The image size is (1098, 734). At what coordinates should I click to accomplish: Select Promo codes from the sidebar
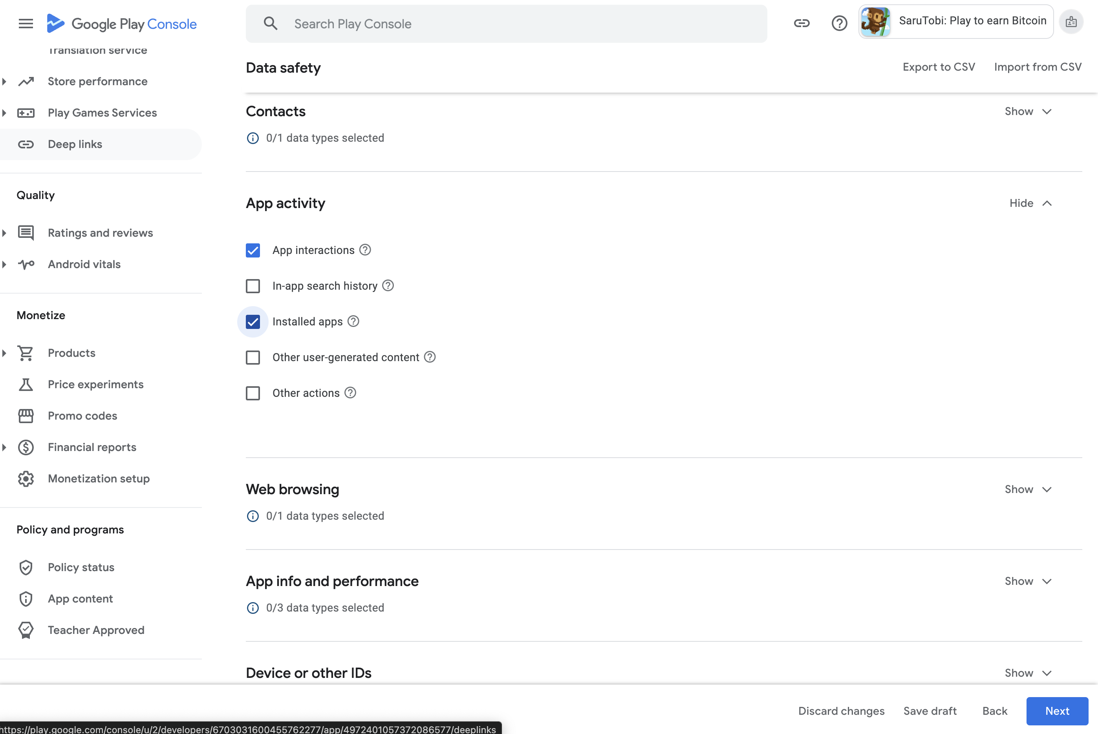tap(82, 416)
